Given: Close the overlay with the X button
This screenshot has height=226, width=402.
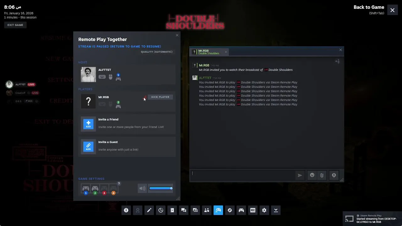Looking at the screenshot, I should (x=393, y=10).
